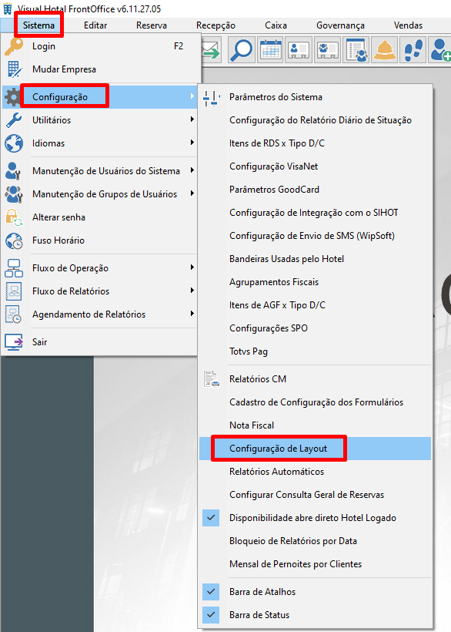The width and height of the screenshot is (451, 632).
Task: Toggle Disponibilidade abre direto Hotel Logado checkmark
Action: click(x=211, y=518)
